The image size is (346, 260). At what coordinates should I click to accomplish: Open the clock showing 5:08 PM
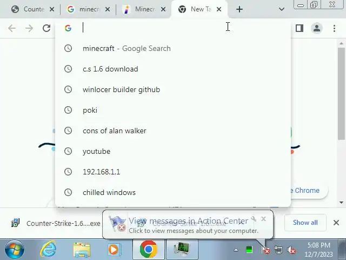319,250
